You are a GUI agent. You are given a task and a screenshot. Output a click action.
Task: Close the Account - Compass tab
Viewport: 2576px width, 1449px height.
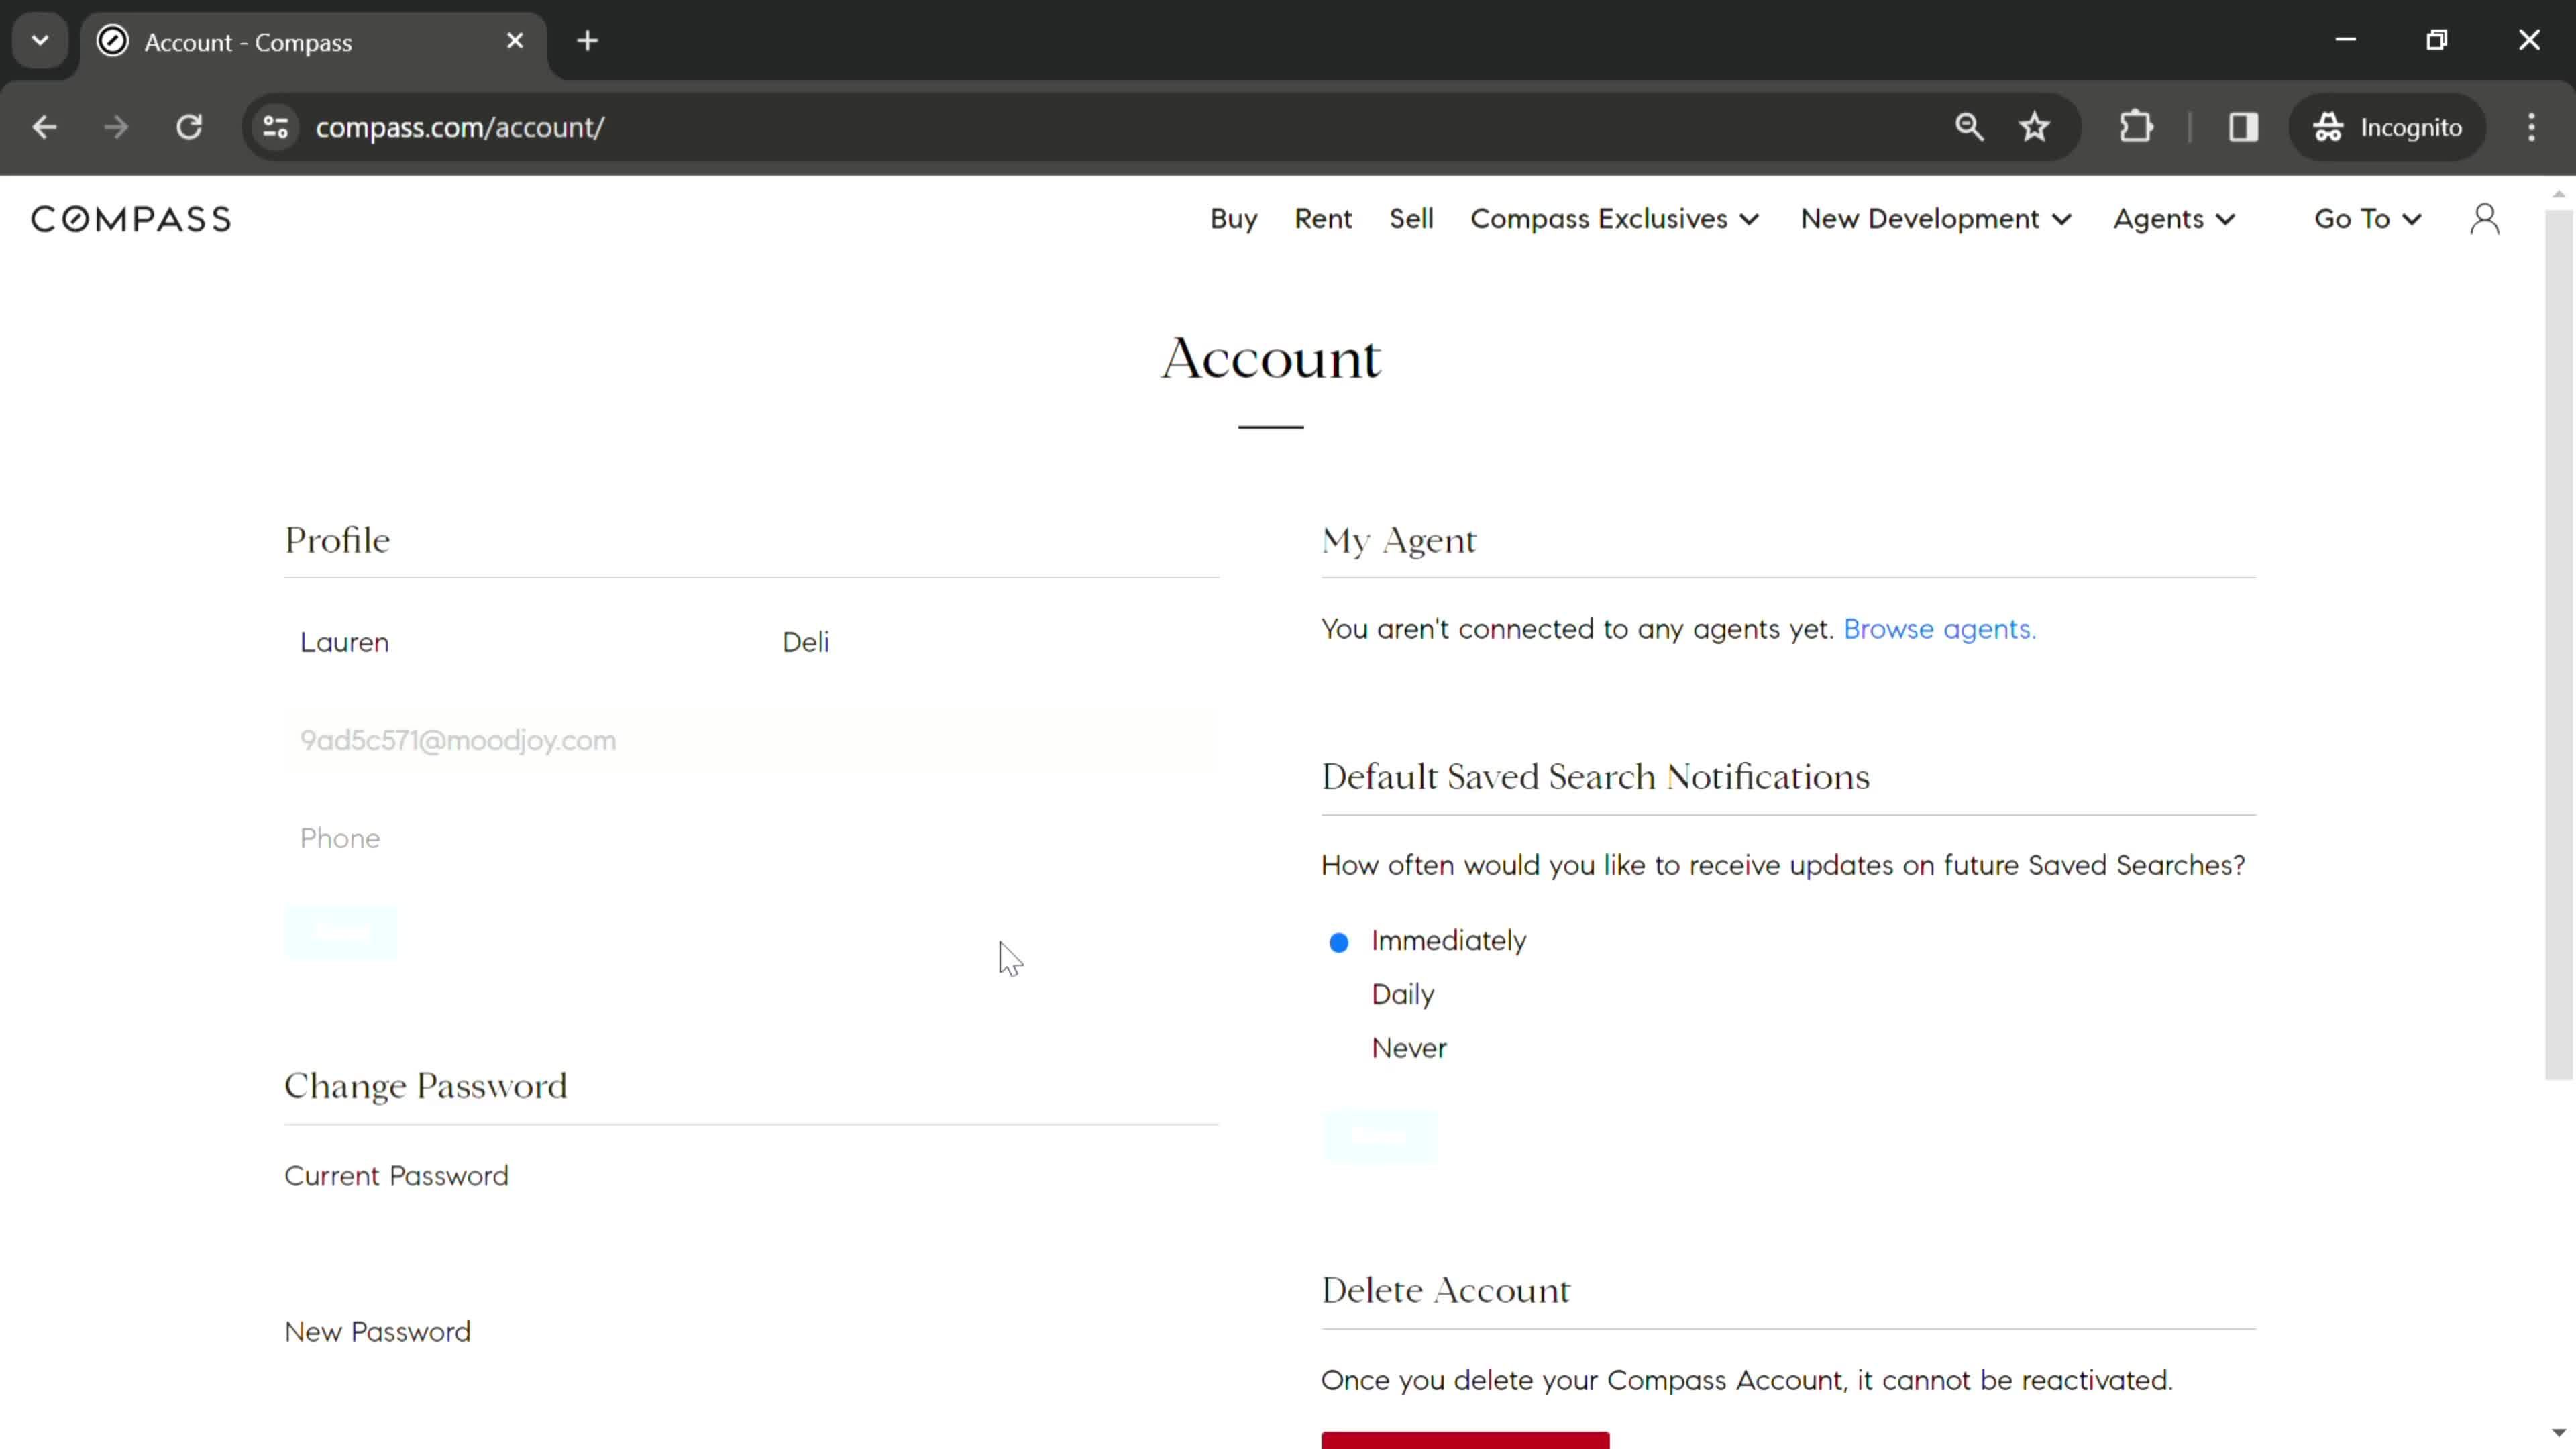(515, 41)
